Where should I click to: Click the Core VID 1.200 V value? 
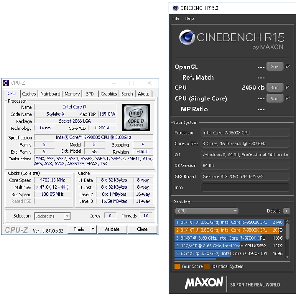tap(102, 128)
